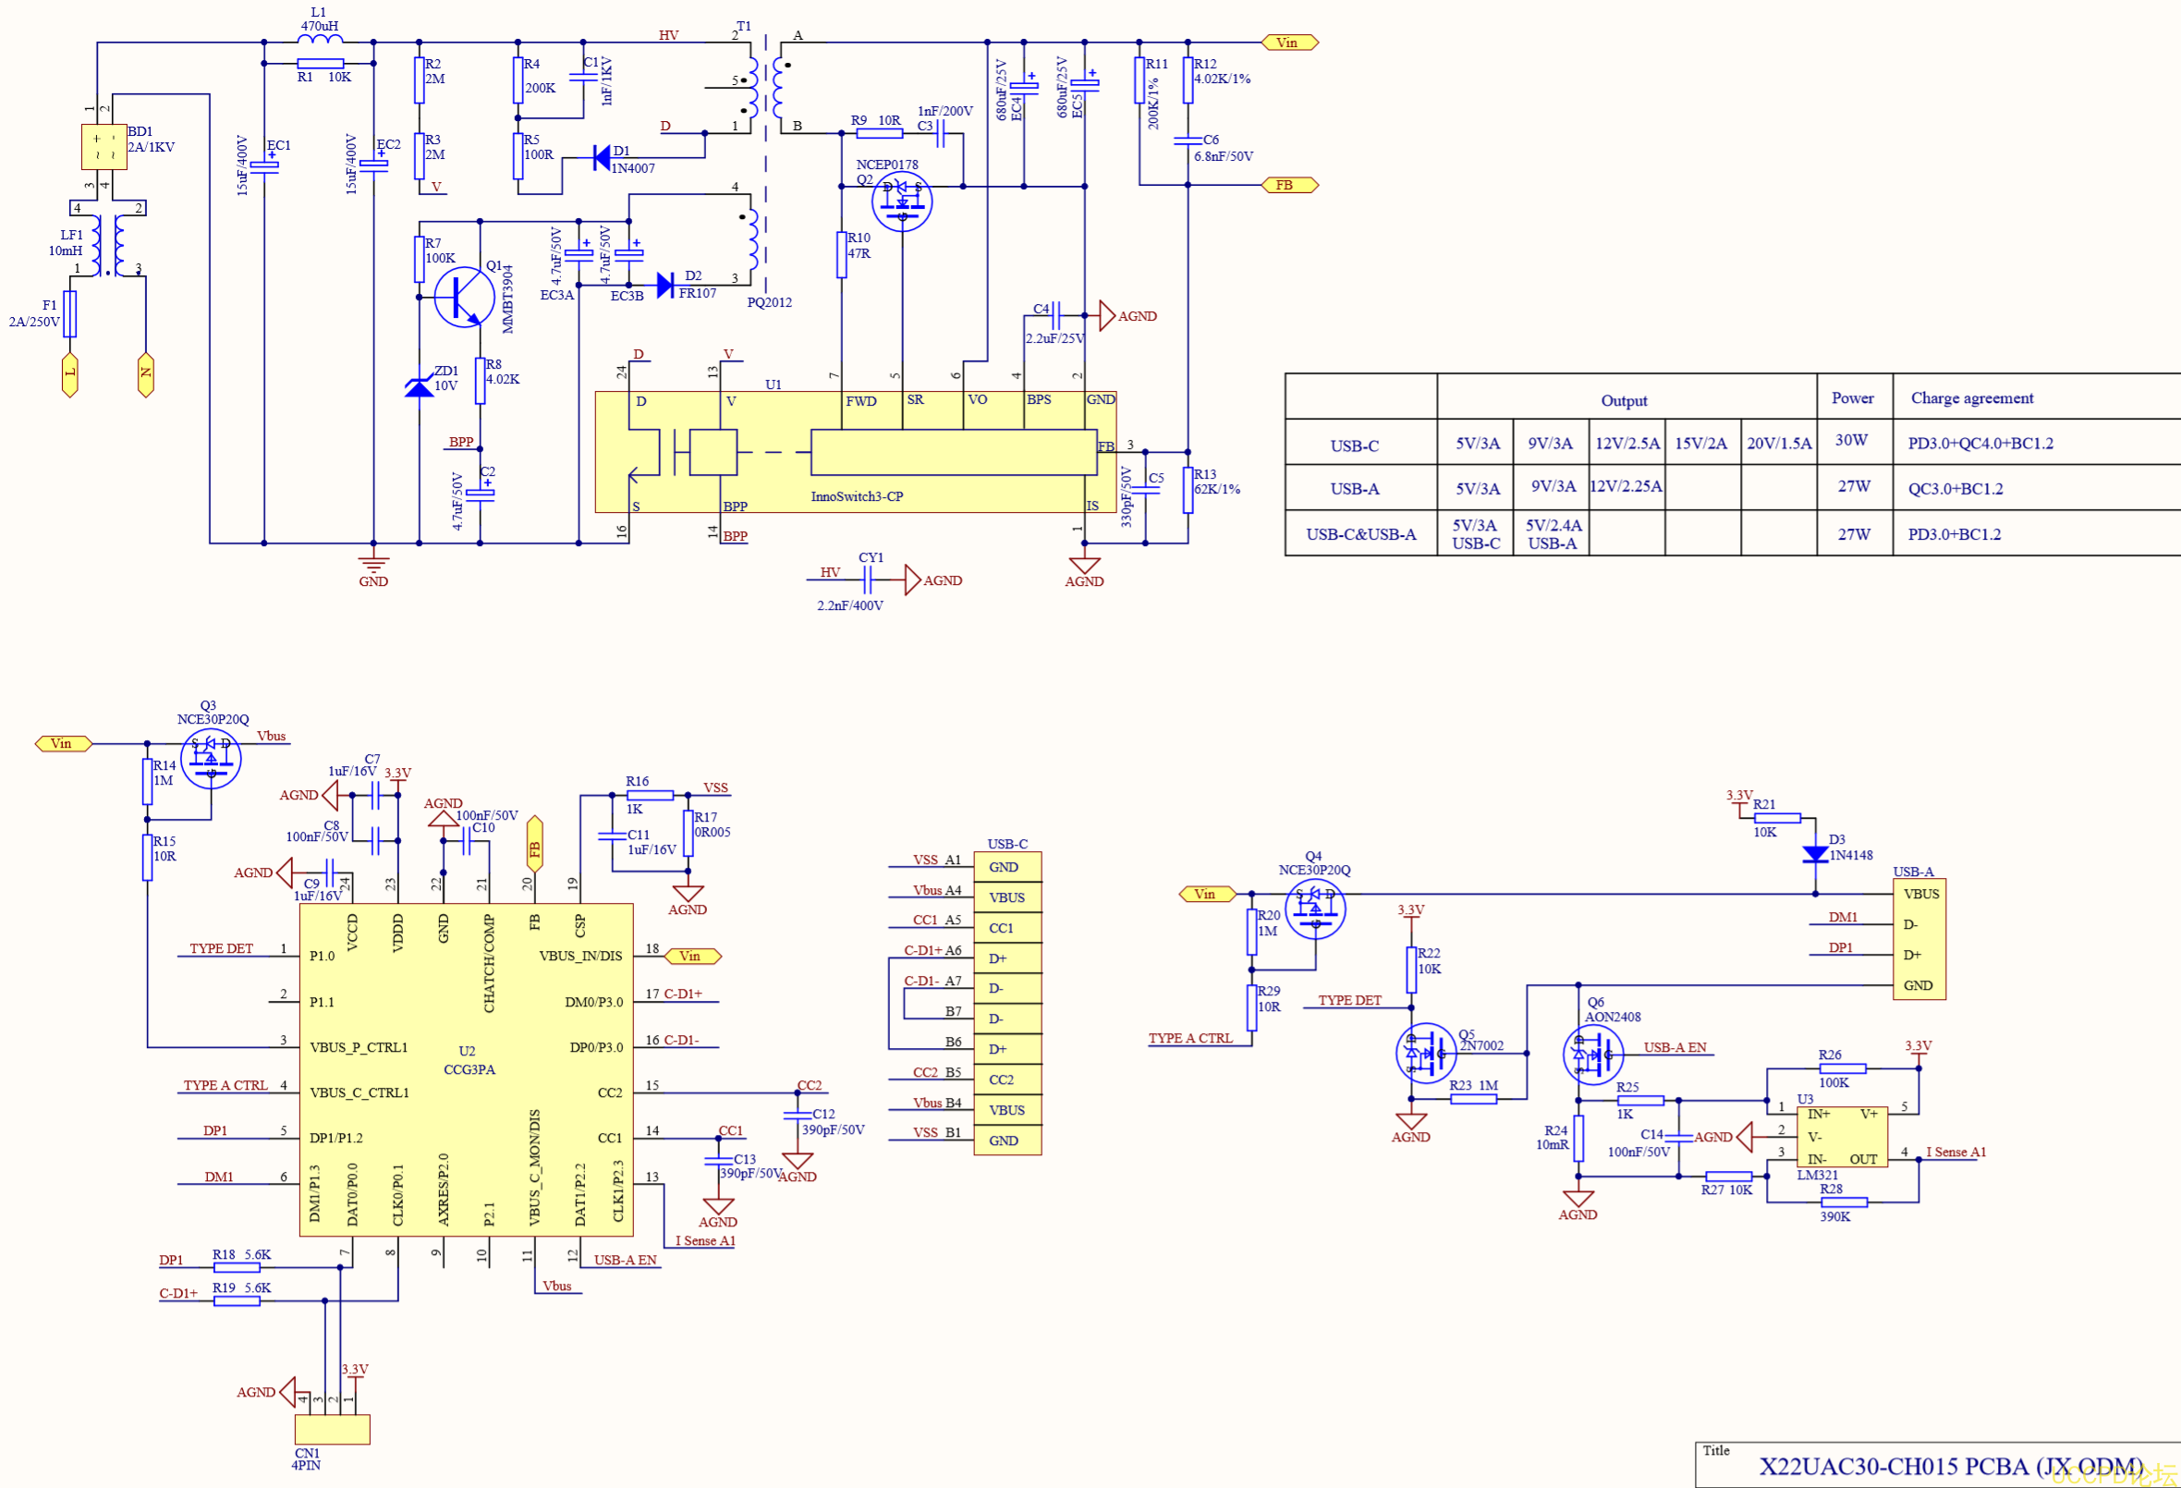
Task: Select the '30W' power cell
Action: tap(1851, 439)
